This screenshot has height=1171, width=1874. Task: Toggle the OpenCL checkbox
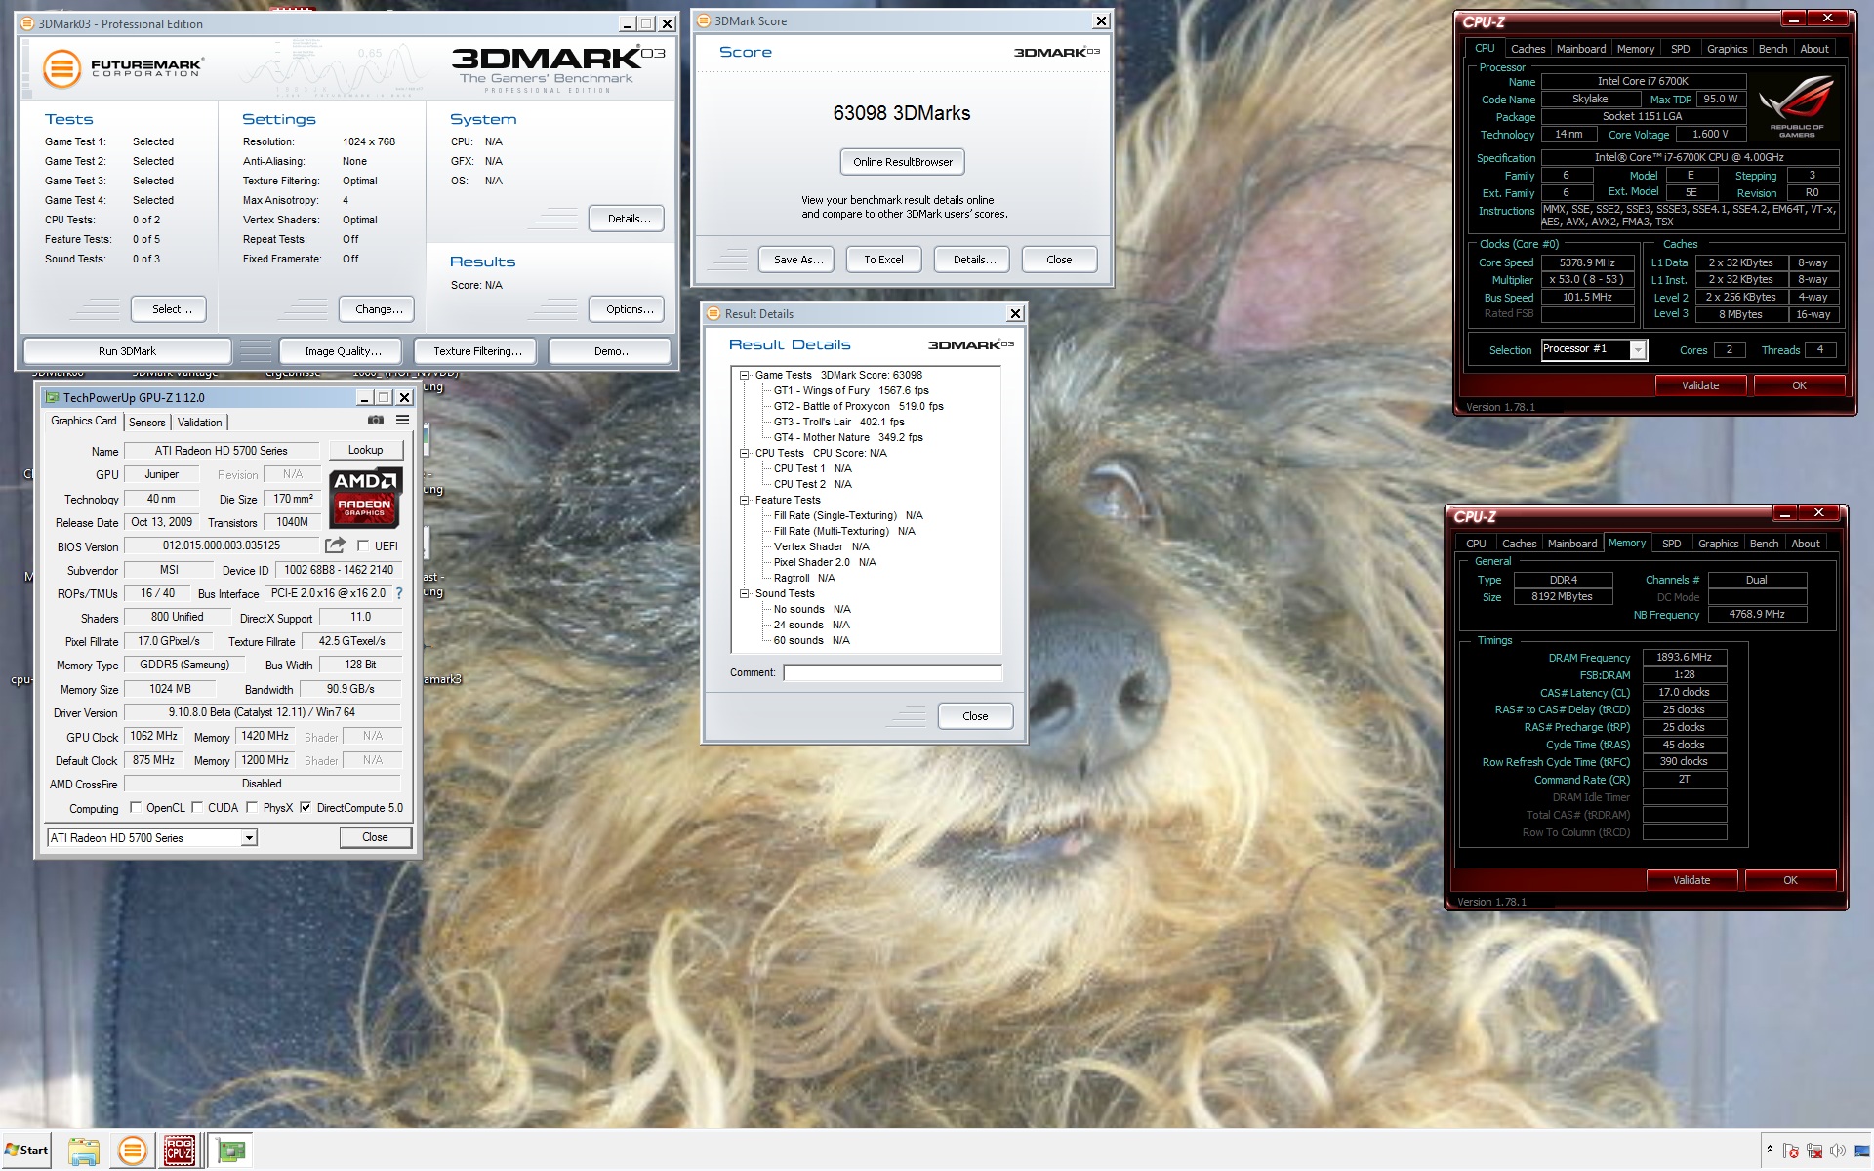[x=136, y=807]
